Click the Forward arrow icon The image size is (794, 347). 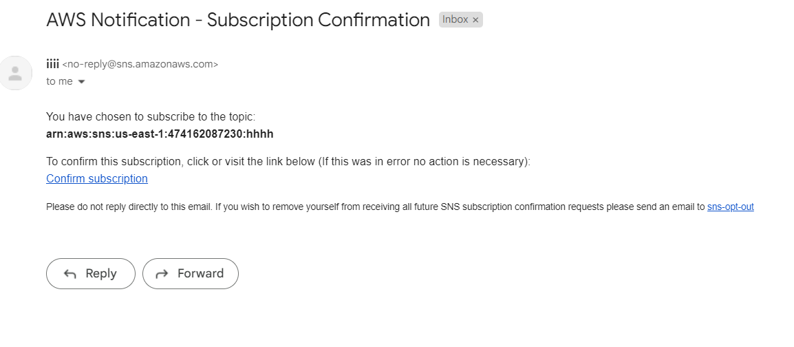[162, 274]
